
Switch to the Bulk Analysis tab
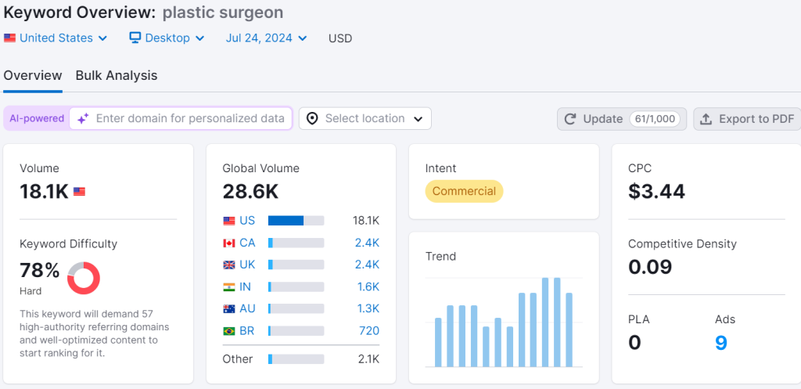click(117, 76)
